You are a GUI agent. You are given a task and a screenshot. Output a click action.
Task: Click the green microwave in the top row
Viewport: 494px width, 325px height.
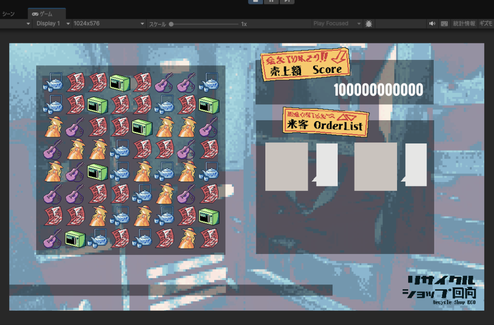120,83
